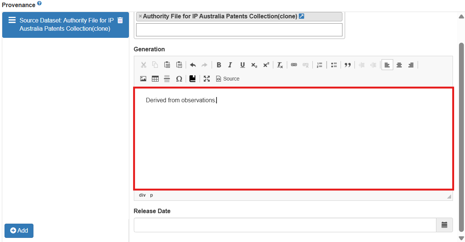Insert a table using the table icon

click(155, 79)
